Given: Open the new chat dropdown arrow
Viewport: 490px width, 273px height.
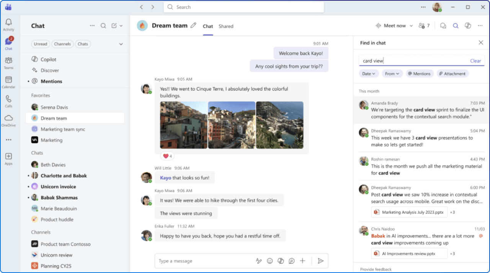Looking at the screenshot, I should coord(121,26).
